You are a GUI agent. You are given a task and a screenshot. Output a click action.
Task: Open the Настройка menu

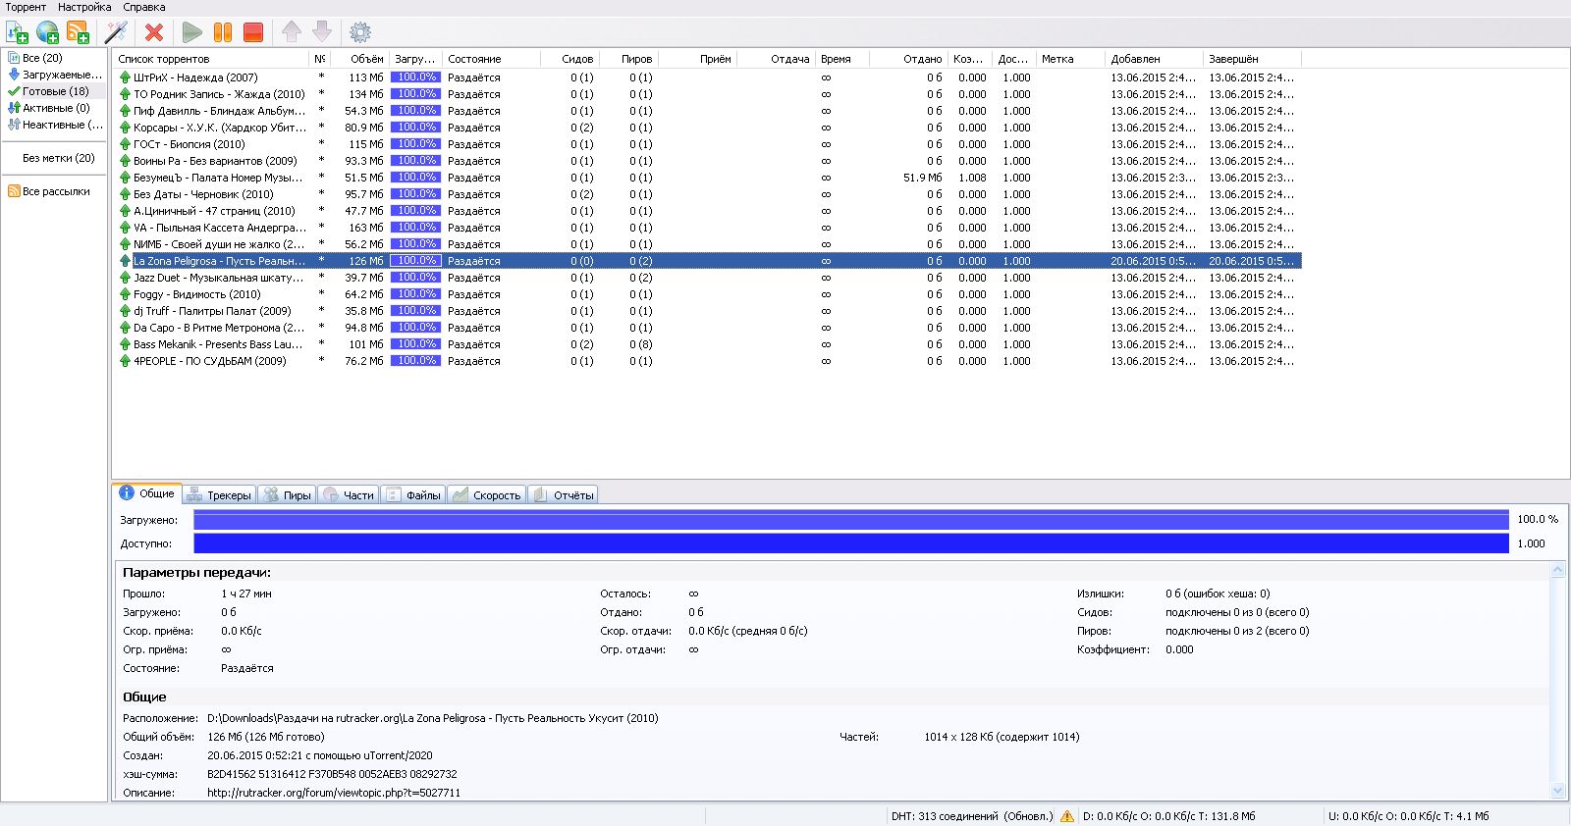(84, 7)
